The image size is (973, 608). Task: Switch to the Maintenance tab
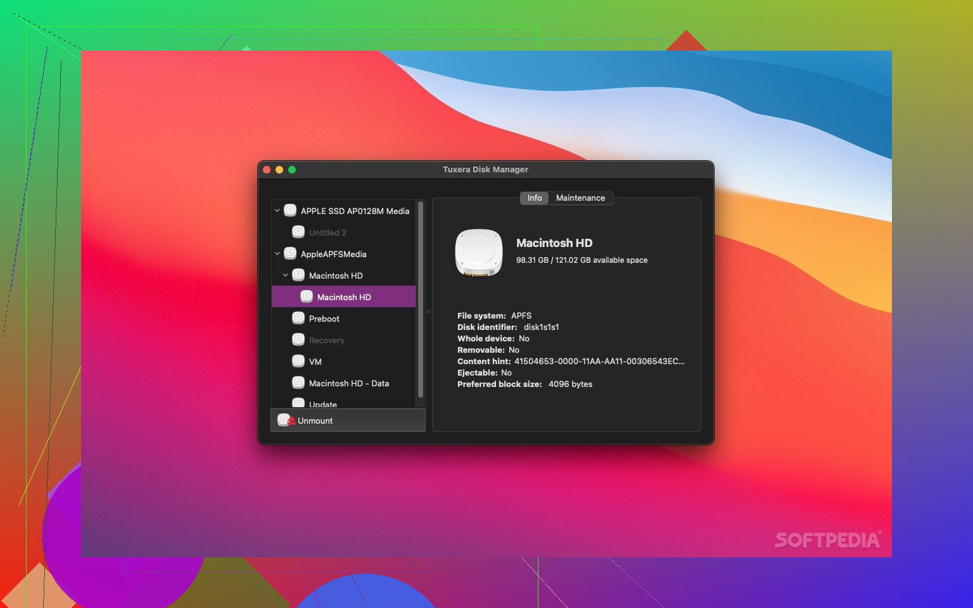pyautogui.click(x=580, y=198)
